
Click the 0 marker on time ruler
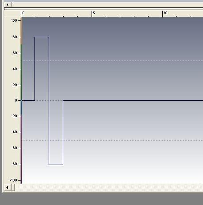[23, 13]
